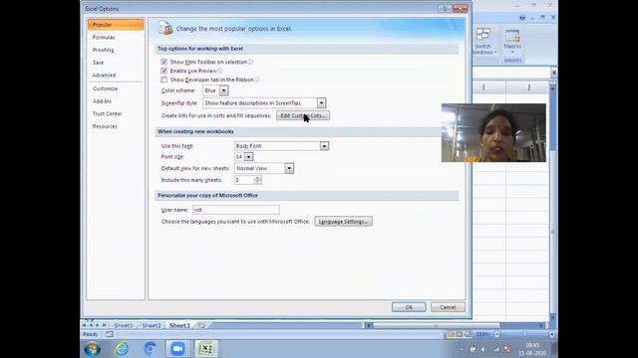Select the Formulas category

tap(116, 38)
